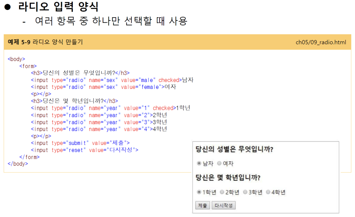Click the opening <form> tag line

[x=28, y=66]
